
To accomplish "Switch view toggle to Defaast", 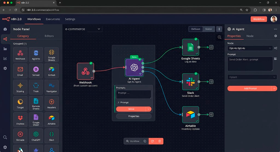I will pos(196,29).
